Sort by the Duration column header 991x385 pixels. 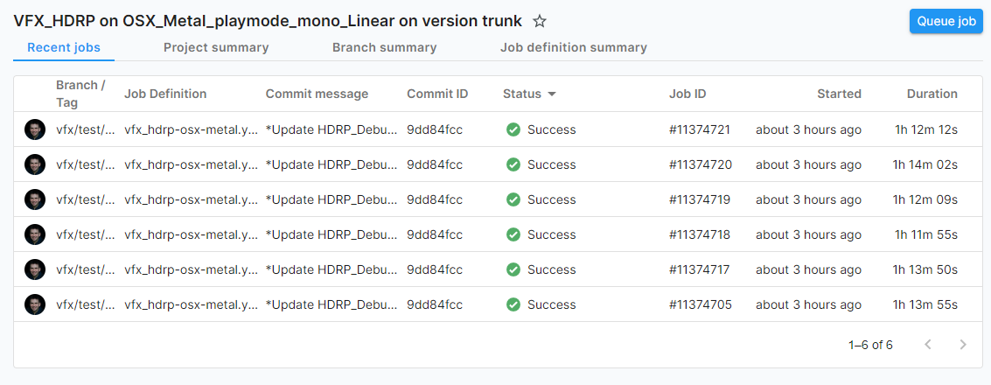(x=932, y=94)
